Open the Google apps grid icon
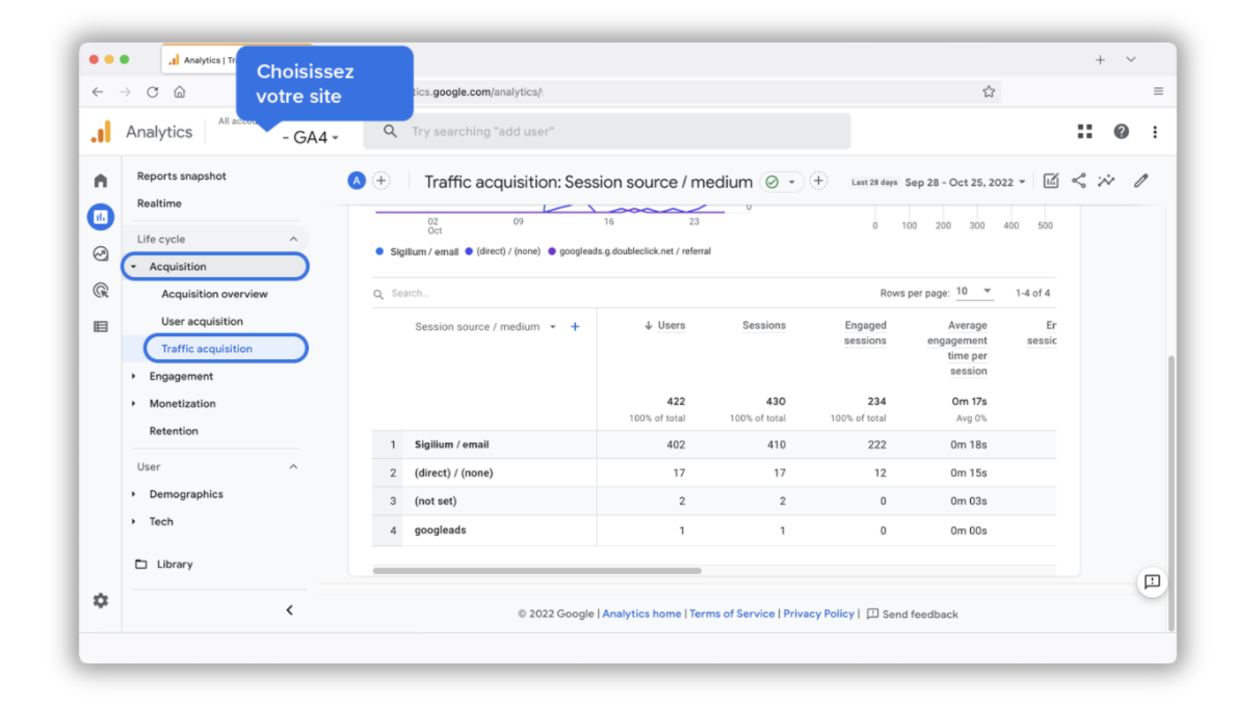Screen dimensions: 1256x706 pyautogui.click(x=1085, y=131)
